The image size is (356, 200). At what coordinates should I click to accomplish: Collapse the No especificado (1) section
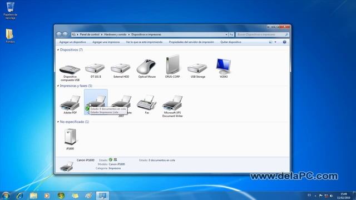coord(58,122)
